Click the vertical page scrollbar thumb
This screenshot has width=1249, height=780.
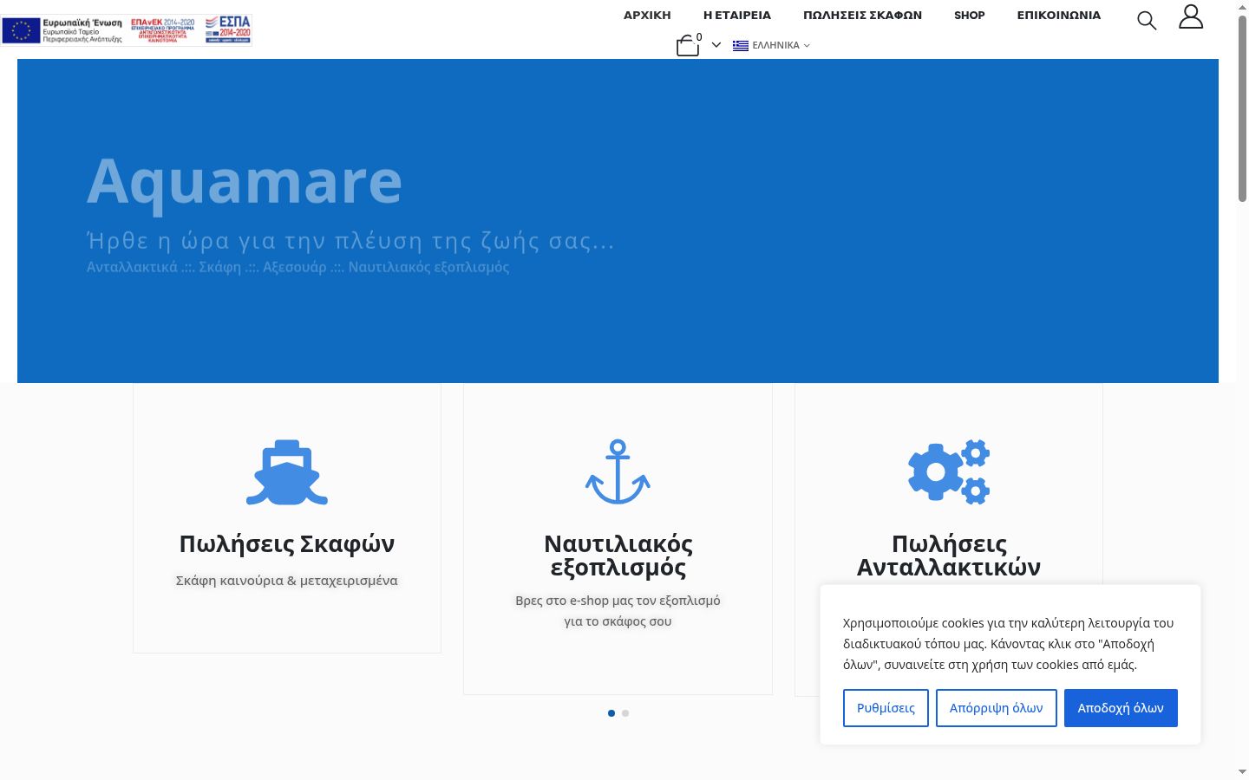coord(1242,108)
